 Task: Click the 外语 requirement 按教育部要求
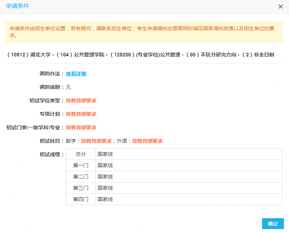point(147,141)
